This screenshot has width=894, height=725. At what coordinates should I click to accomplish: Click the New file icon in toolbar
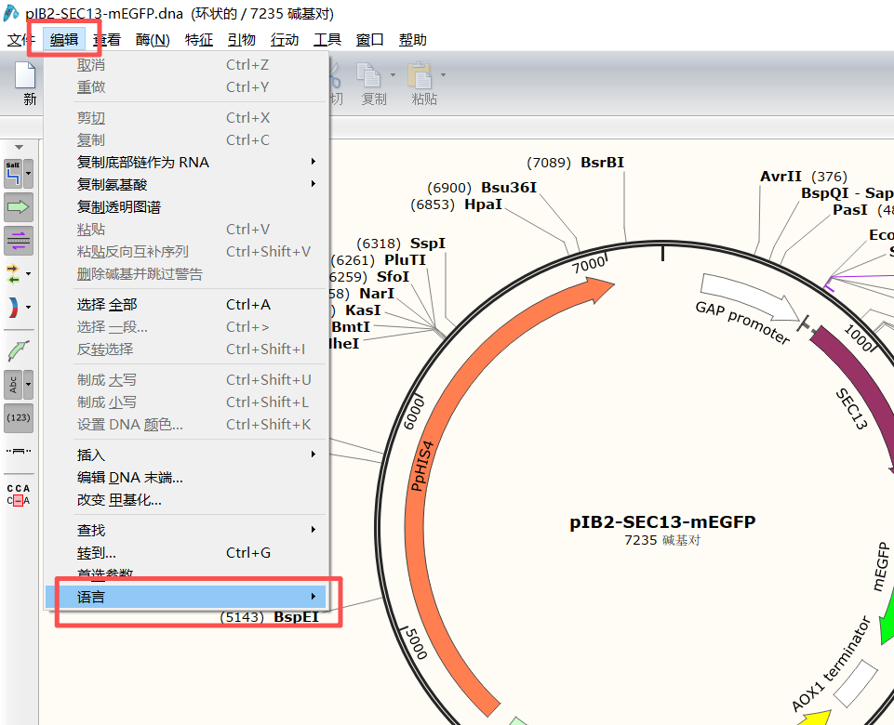point(26,76)
